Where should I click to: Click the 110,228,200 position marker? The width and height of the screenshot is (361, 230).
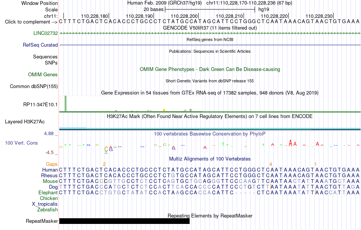pyautogui.click(x=184, y=16)
